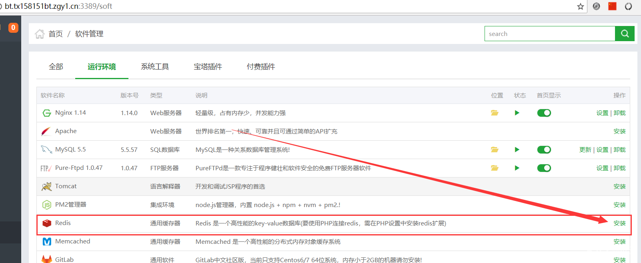Click the Redis red cube icon
Viewport: 641px width, 263px height.
pos(47,223)
